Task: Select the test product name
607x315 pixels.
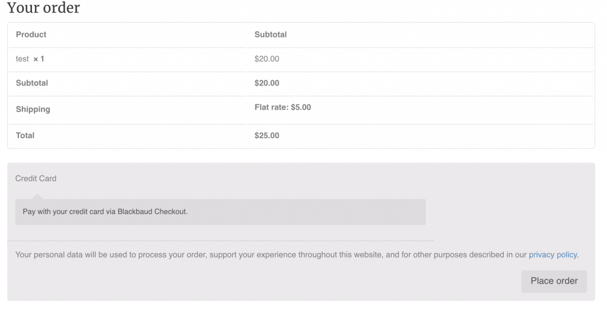Action: point(22,59)
